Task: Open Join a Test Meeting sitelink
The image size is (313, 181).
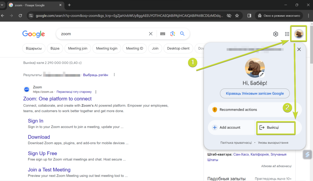Action: pyautogui.click(x=49, y=170)
